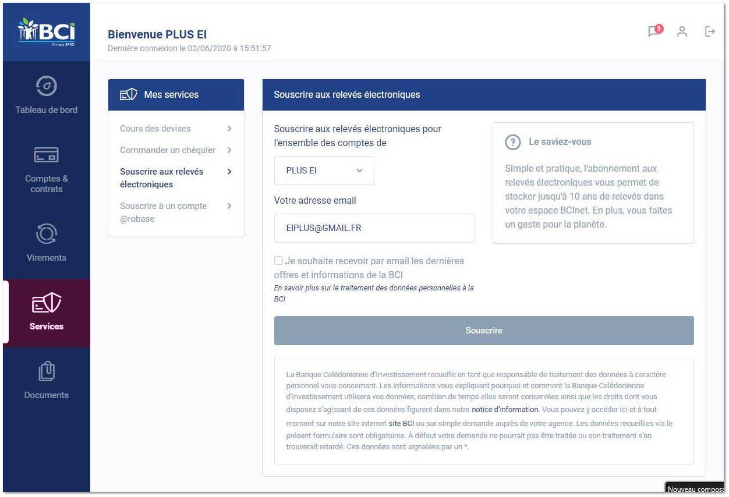Open the user profile icon
Viewport: 729px width, 497px height.
click(x=682, y=31)
